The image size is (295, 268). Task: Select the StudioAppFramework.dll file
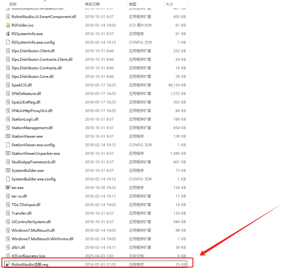click(33, 162)
